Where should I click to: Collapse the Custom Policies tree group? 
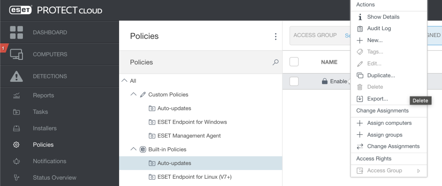tap(133, 95)
